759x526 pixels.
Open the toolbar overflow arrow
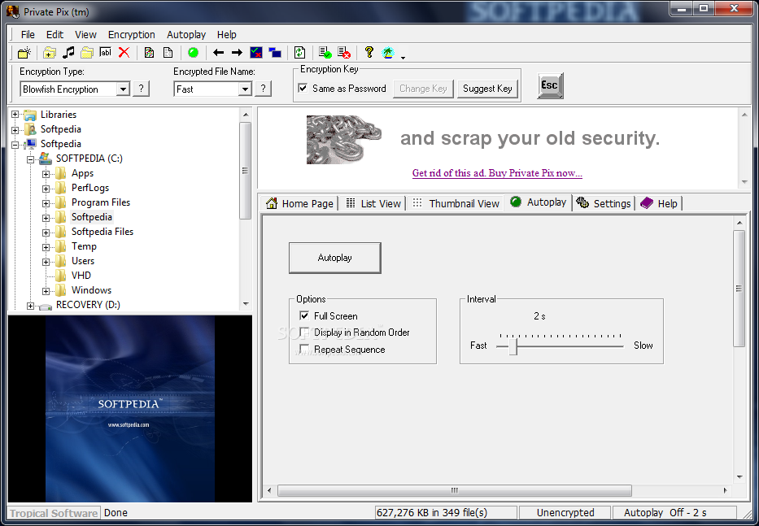(403, 58)
